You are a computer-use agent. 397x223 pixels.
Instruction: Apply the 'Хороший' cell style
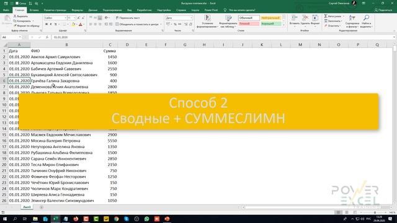(x=270, y=24)
